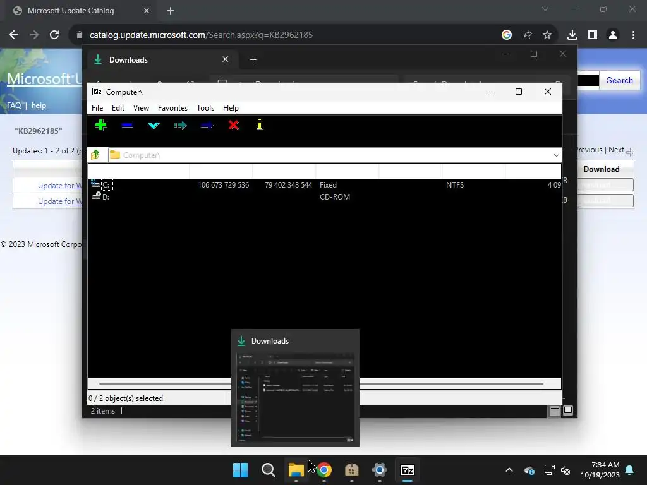Open the Chrome profile icon

[x=613, y=35]
